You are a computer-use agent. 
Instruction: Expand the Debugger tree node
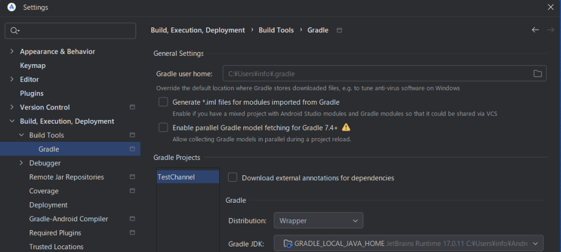click(21, 163)
